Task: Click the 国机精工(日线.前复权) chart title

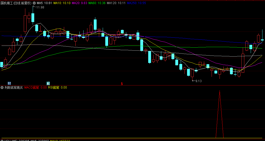Action: pyautogui.click(x=16, y=3)
